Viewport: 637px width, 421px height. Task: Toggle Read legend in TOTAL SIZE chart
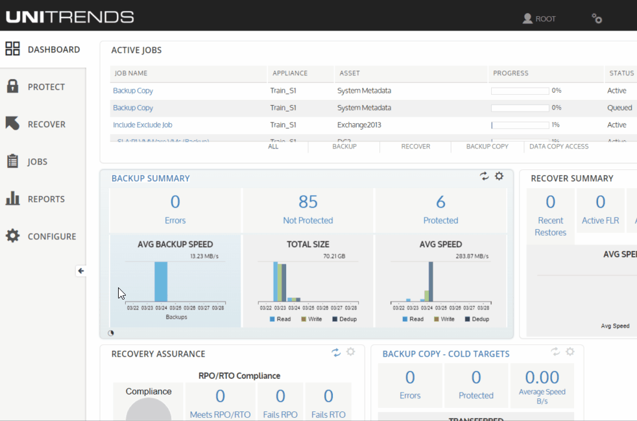click(x=280, y=319)
